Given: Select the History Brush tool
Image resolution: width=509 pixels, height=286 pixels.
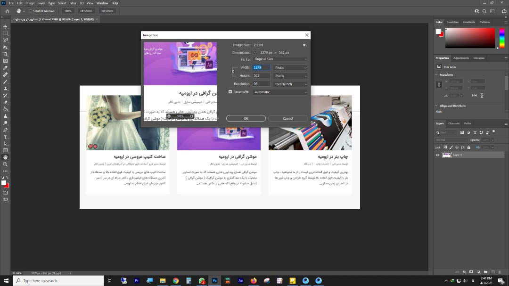Looking at the screenshot, I should (5, 96).
